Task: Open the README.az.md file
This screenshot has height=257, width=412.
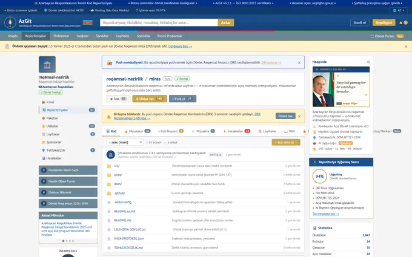Action: tap(125, 212)
